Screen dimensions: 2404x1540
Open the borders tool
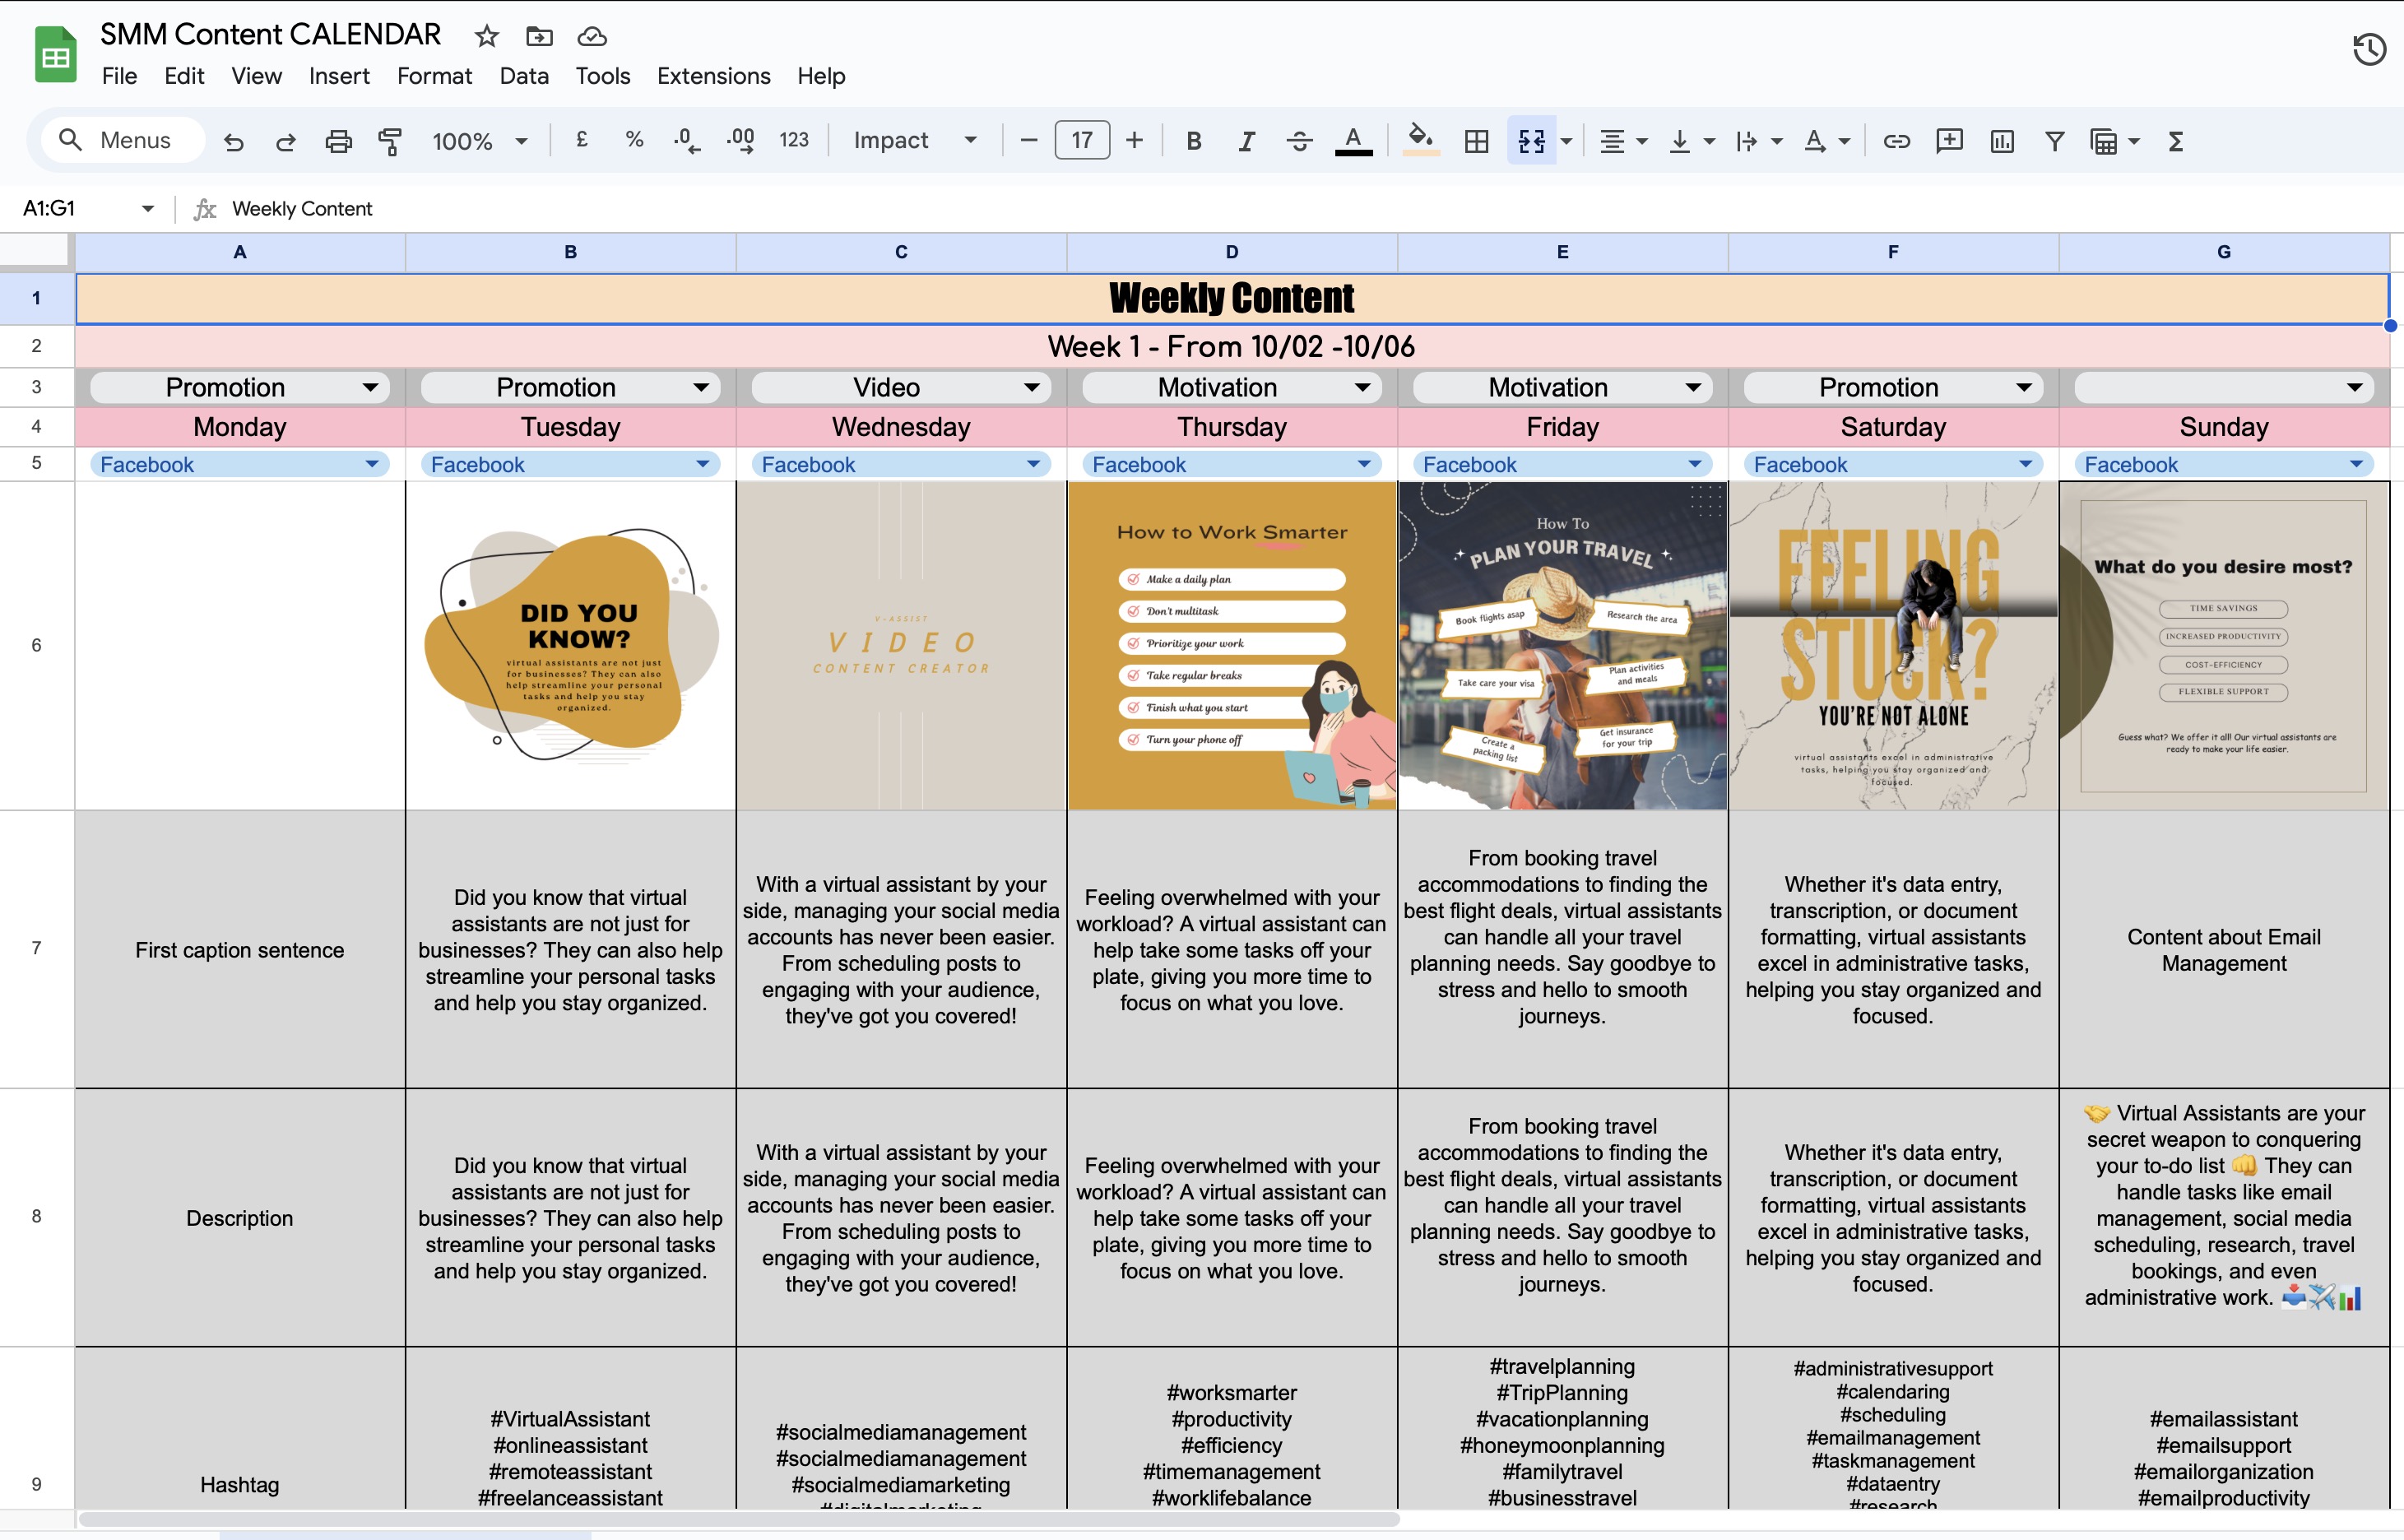pos(1476,141)
